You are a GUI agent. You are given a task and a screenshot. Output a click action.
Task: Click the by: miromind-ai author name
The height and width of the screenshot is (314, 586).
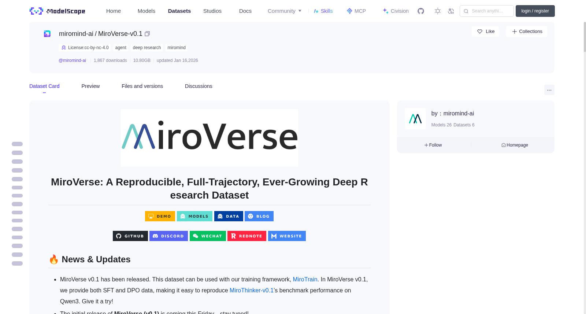(453, 114)
